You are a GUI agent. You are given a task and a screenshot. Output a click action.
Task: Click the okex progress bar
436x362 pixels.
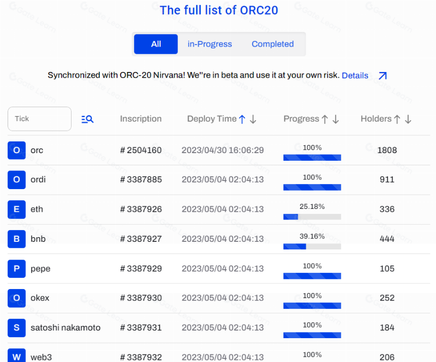click(312, 306)
